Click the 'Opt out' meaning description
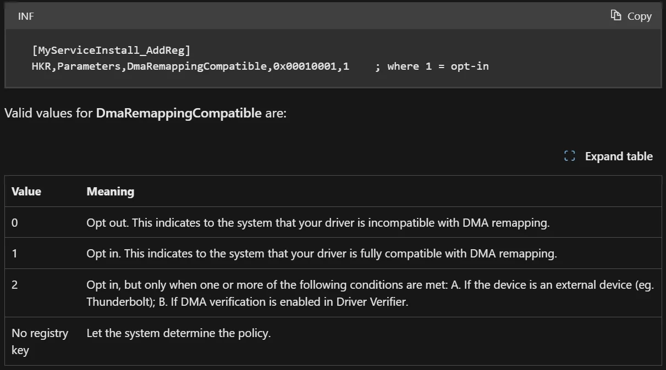Image resolution: width=666 pixels, height=370 pixels. tap(318, 223)
